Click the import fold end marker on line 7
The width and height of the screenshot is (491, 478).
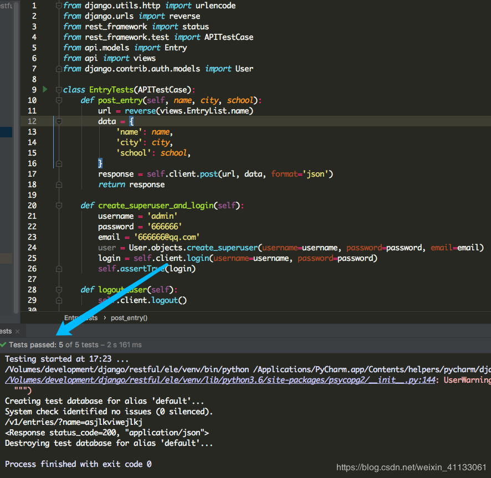tap(59, 69)
